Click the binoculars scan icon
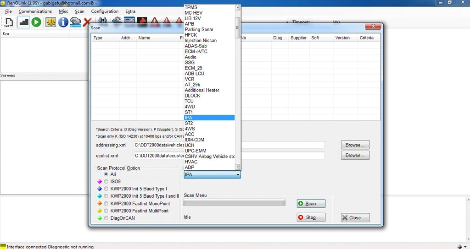The image size is (470, 249). pos(102,20)
